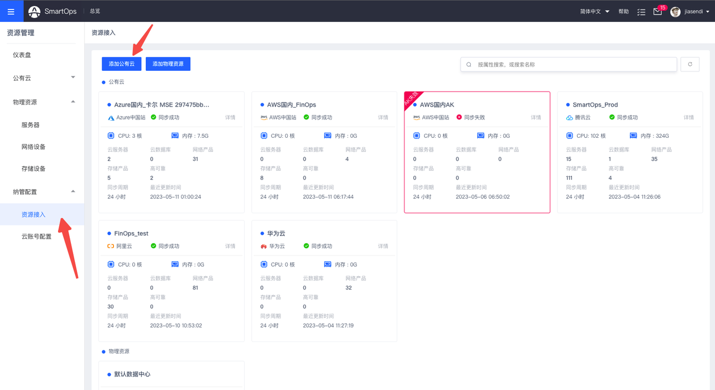Click CPU icon on AWS国内AK card

(417, 136)
